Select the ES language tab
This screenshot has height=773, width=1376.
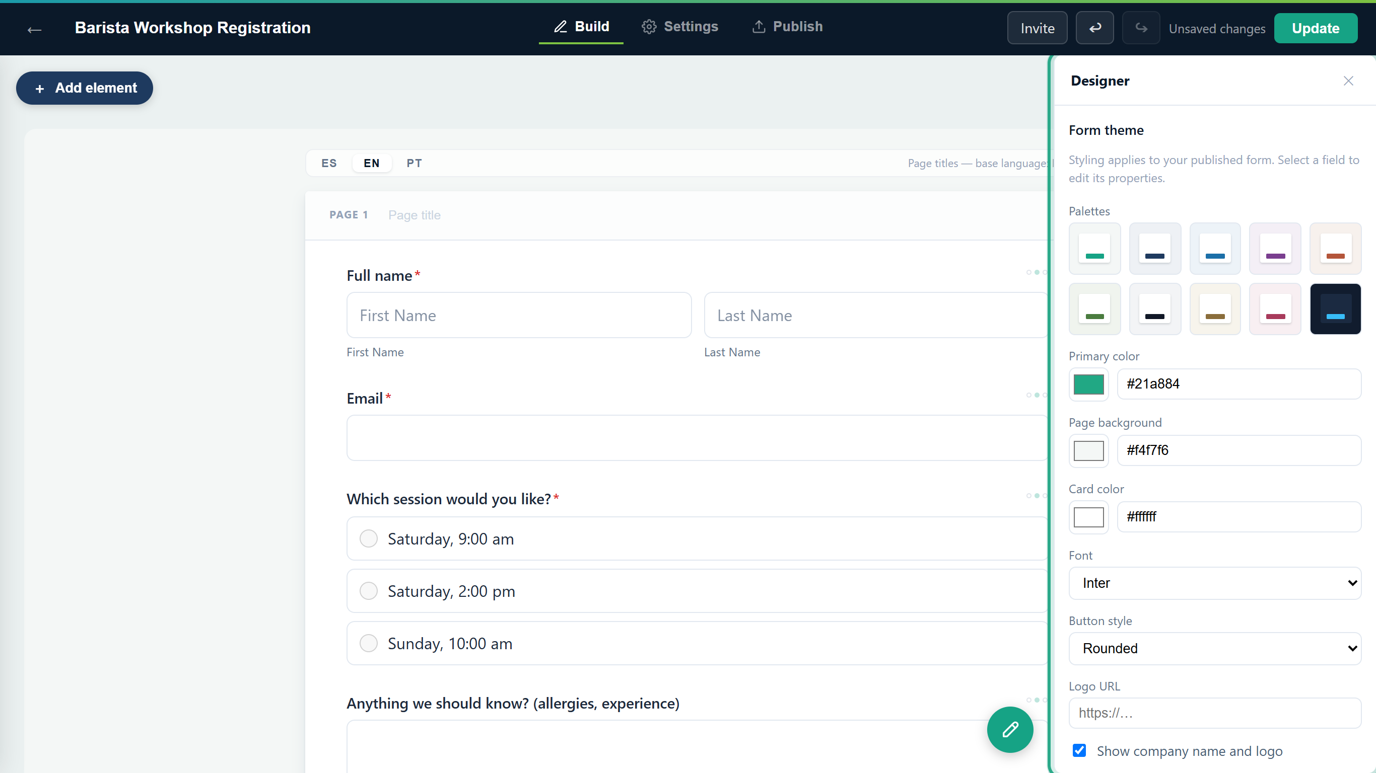click(329, 164)
